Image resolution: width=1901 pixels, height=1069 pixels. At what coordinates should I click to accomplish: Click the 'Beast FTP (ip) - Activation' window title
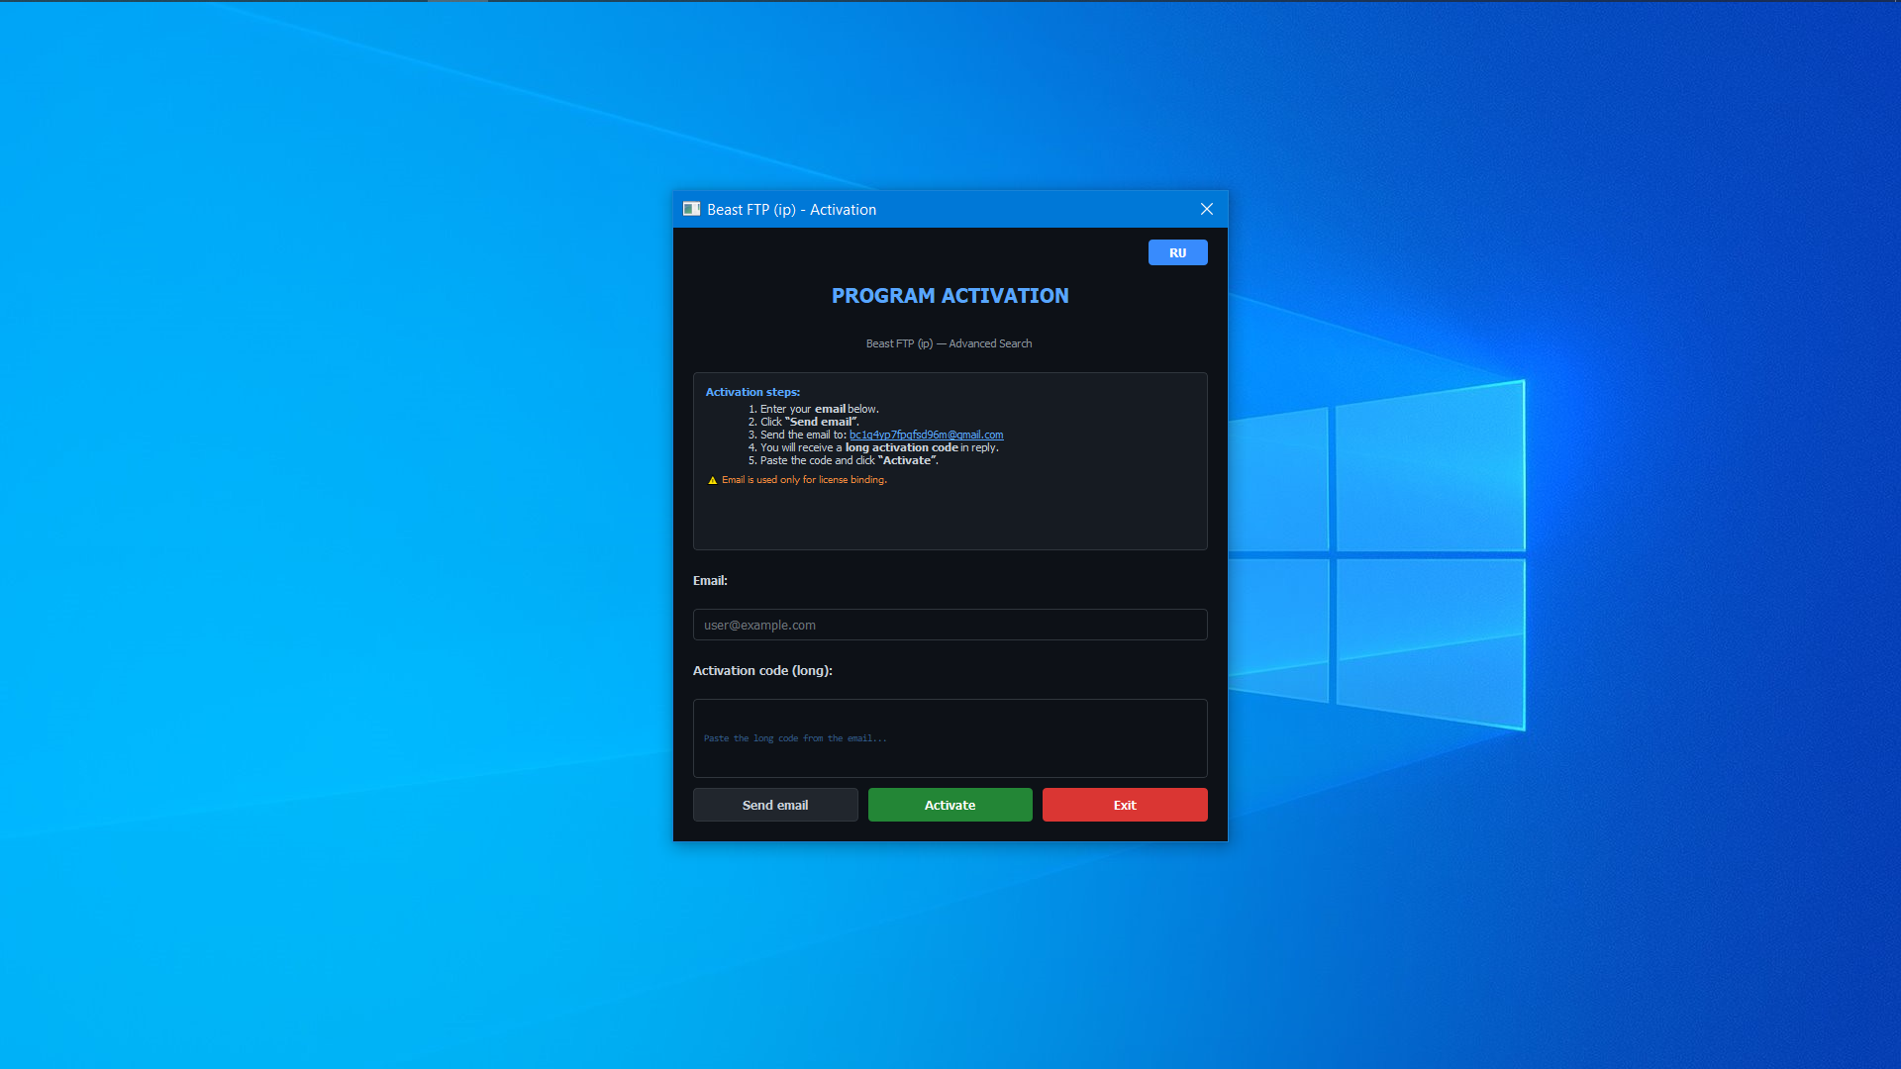click(x=791, y=210)
